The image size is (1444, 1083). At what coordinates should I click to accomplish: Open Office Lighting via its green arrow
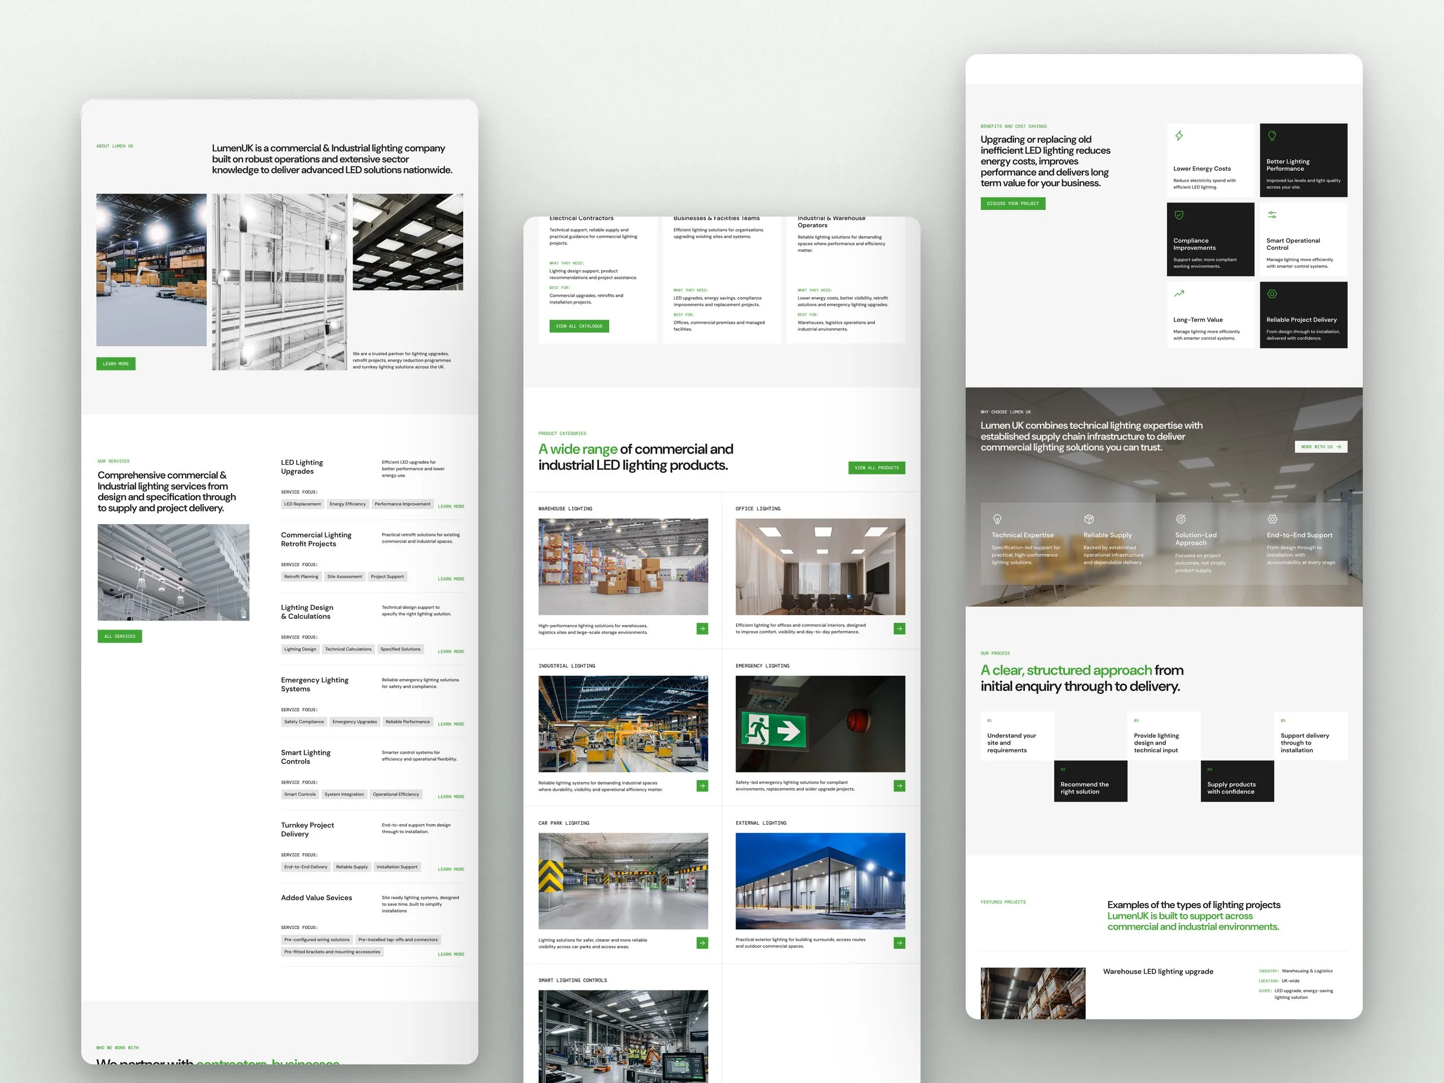pyautogui.click(x=900, y=629)
